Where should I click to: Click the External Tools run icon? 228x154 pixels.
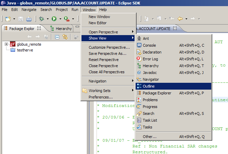pos(66,19)
